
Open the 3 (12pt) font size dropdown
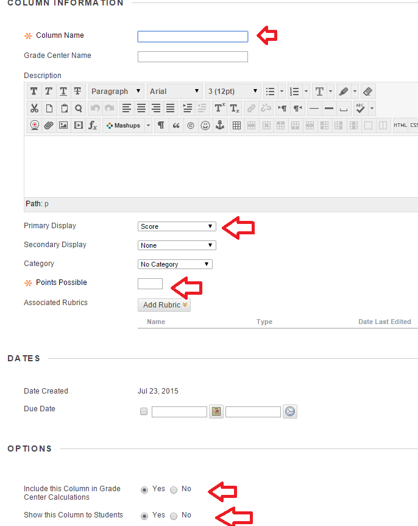(x=233, y=92)
